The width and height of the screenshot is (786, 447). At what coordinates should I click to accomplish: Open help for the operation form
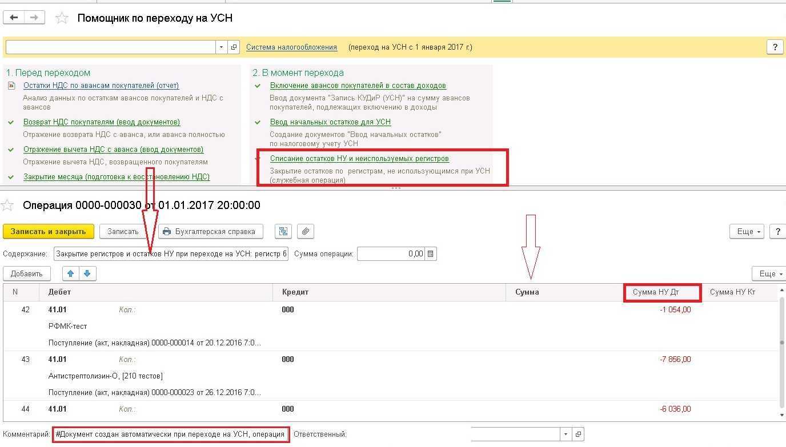tap(777, 231)
